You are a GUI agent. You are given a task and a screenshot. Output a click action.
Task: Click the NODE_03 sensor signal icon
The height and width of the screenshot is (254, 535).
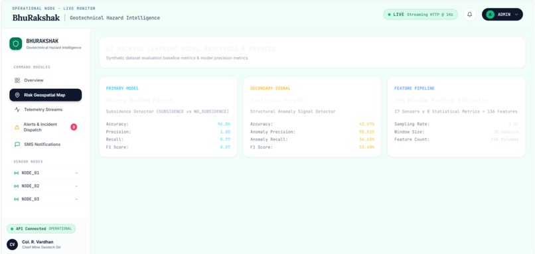pyautogui.click(x=16, y=199)
